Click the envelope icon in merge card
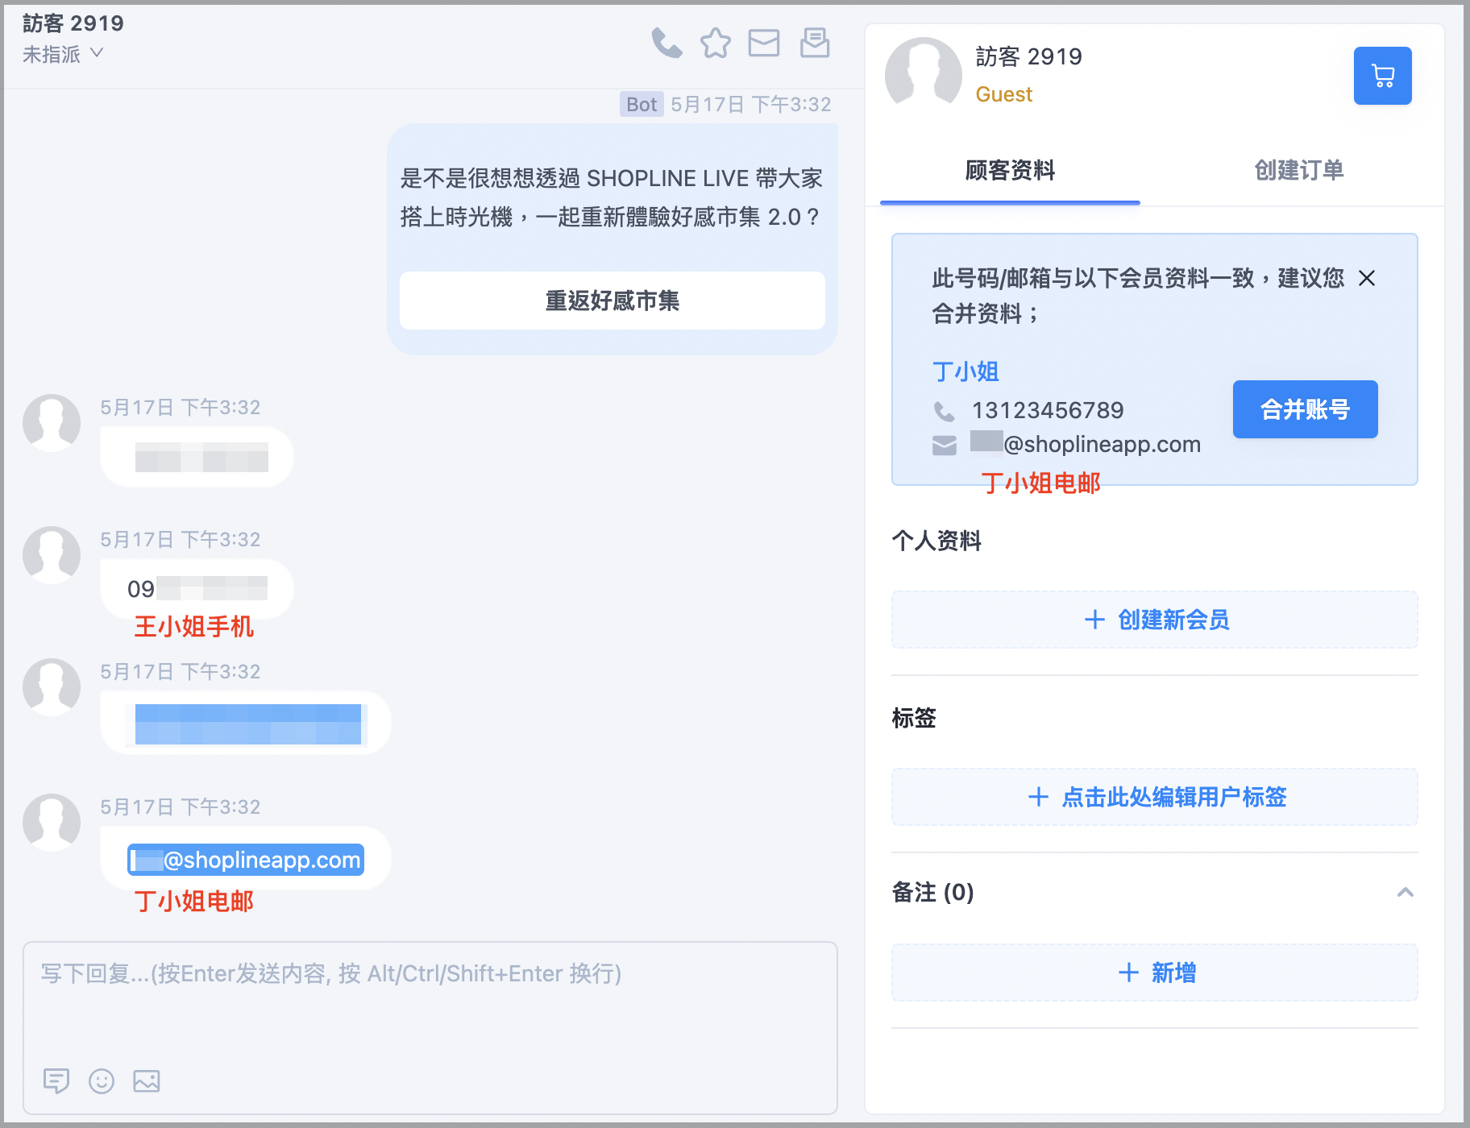Screen dimensions: 1470x1128 click(x=944, y=445)
